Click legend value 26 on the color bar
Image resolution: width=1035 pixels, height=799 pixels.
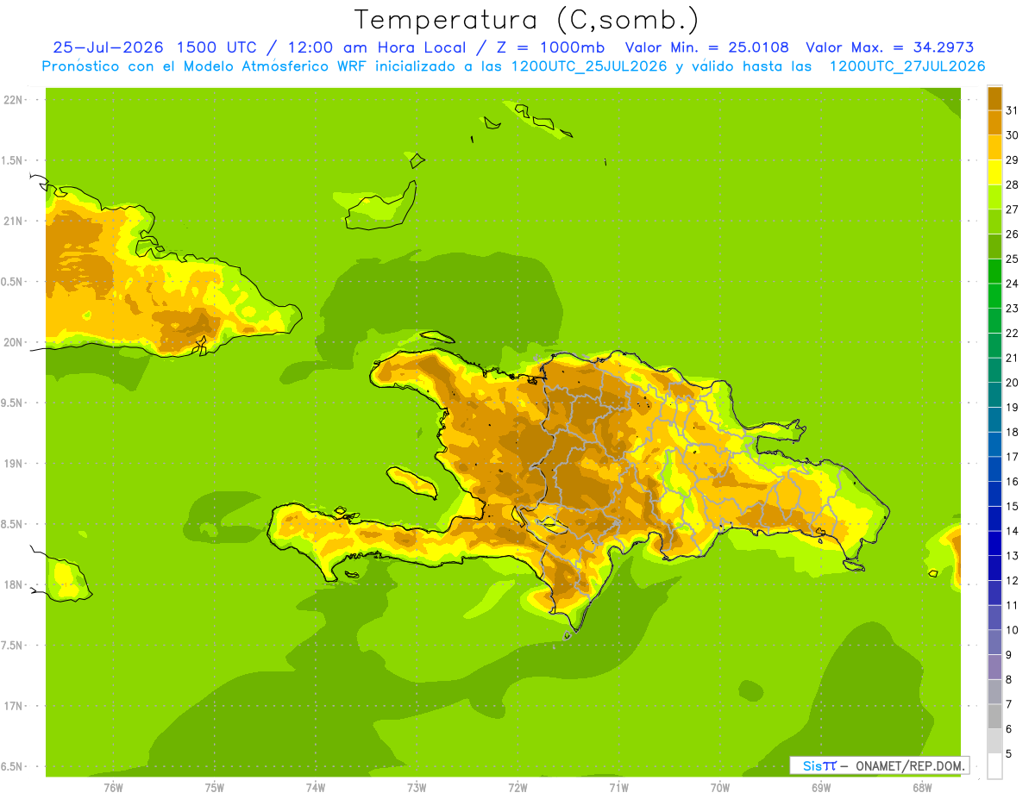(1012, 234)
